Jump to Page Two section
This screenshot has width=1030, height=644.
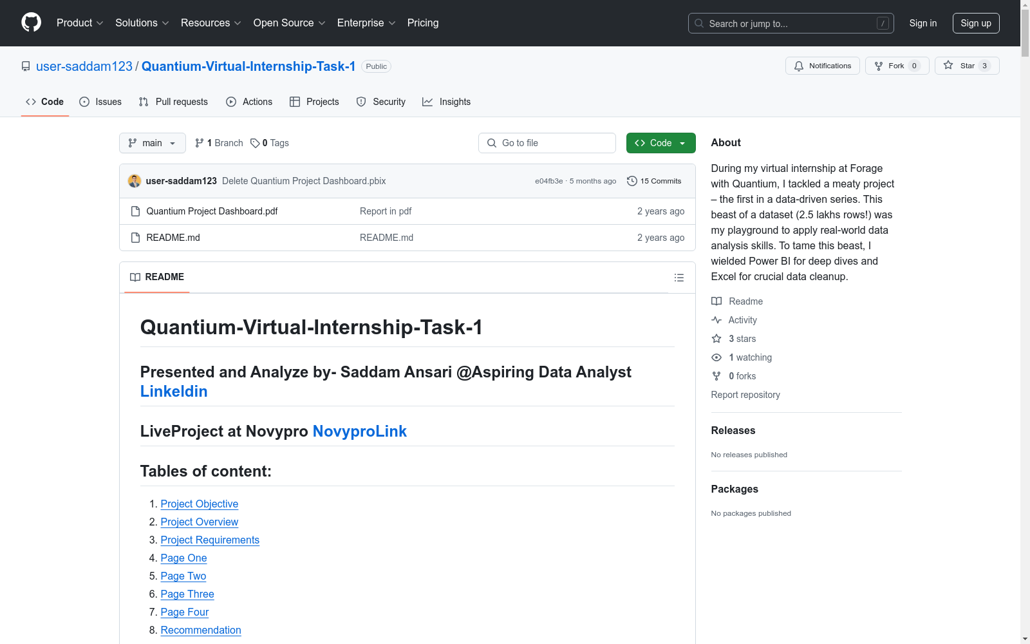pos(183,576)
